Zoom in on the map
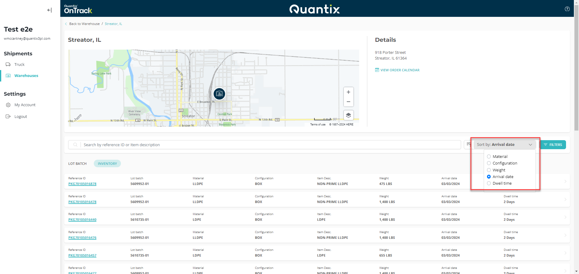This screenshot has width=579, height=274. [348, 92]
